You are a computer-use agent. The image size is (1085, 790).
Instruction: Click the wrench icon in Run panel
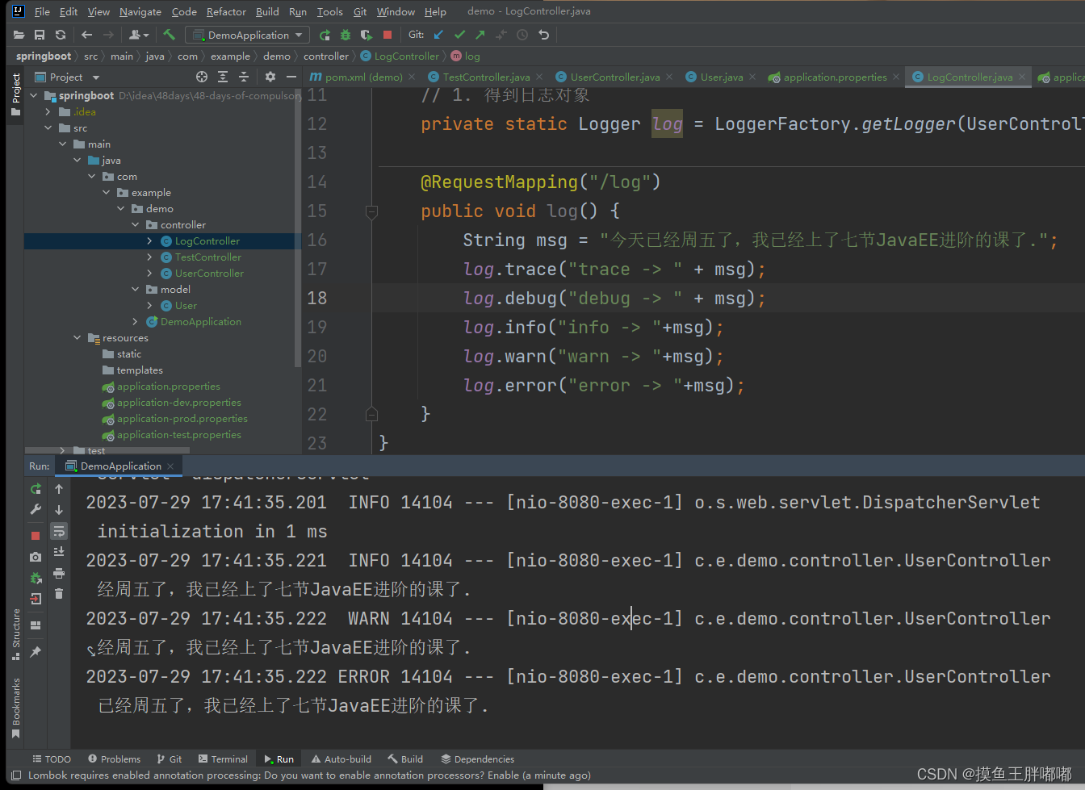pyautogui.click(x=36, y=510)
